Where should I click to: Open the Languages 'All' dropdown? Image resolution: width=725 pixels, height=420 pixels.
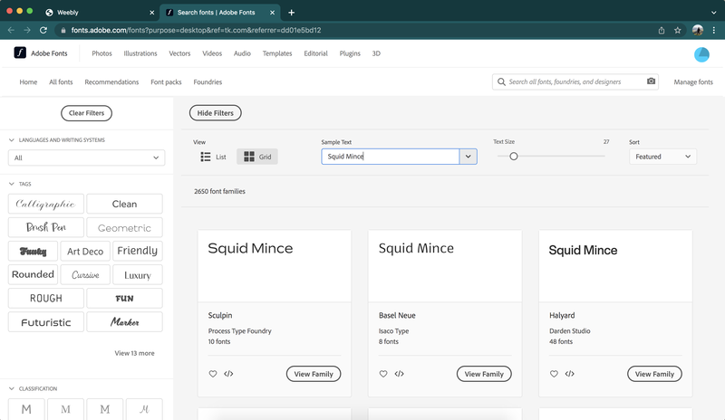pos(86,157)
